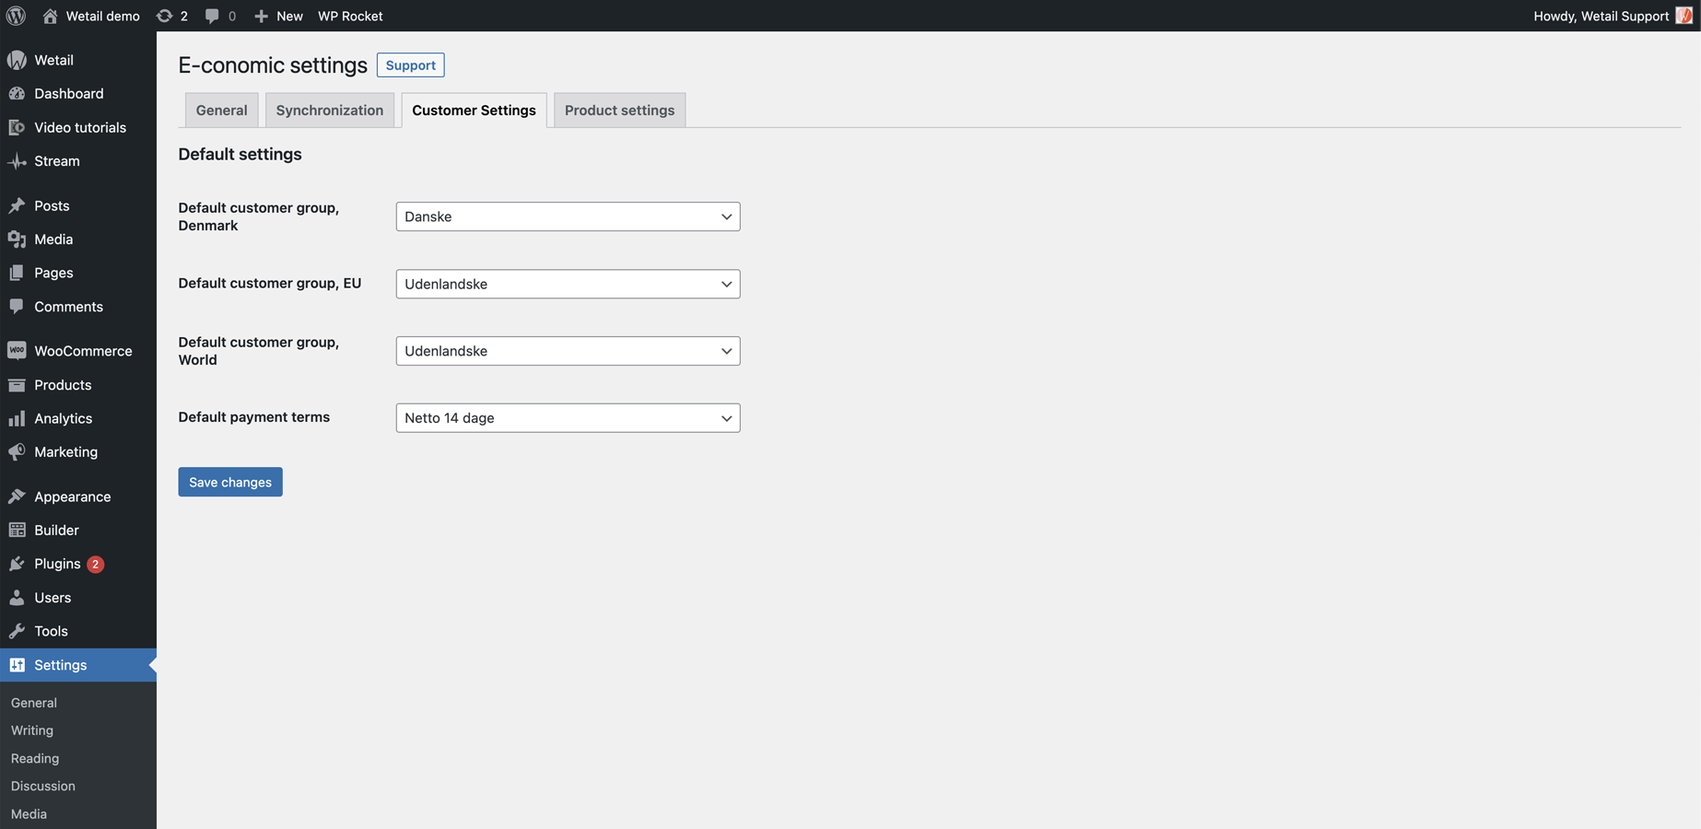Open the WooCommerce menu icon
This screenshot has height=829, width=1701.
click(x=17, y=351)
